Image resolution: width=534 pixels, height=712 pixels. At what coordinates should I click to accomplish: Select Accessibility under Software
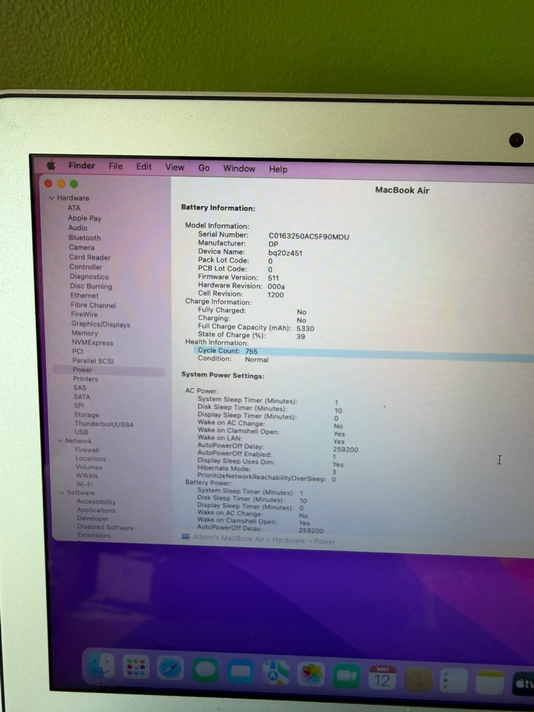[96, 502]
